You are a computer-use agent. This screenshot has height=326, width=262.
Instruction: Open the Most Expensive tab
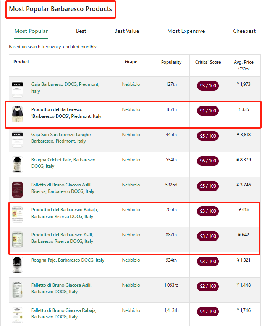[x=186, y=31]
